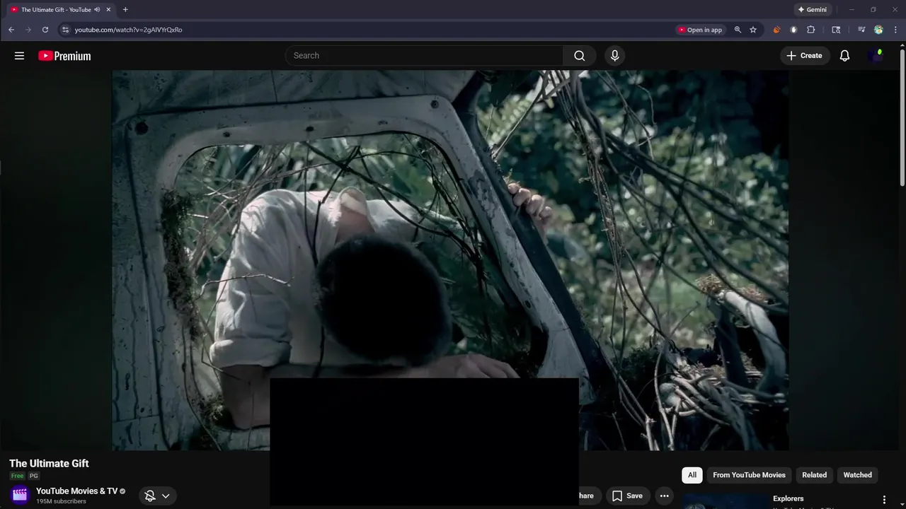Open YouTube Movies & TV channel name

(x=76, y=491)
